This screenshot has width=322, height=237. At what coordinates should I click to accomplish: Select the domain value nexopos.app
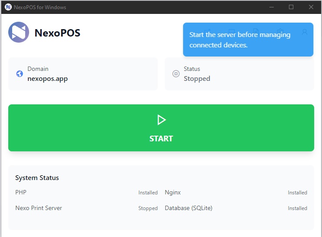(48, 79)
